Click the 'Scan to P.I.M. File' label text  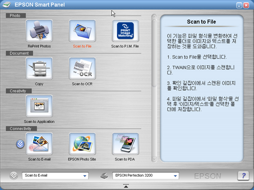[x=125, y=46]
